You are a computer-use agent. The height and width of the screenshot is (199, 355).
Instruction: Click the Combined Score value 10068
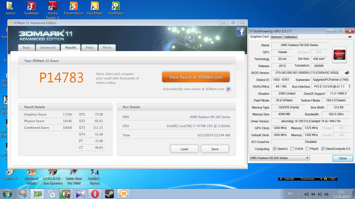click(67, 128)
